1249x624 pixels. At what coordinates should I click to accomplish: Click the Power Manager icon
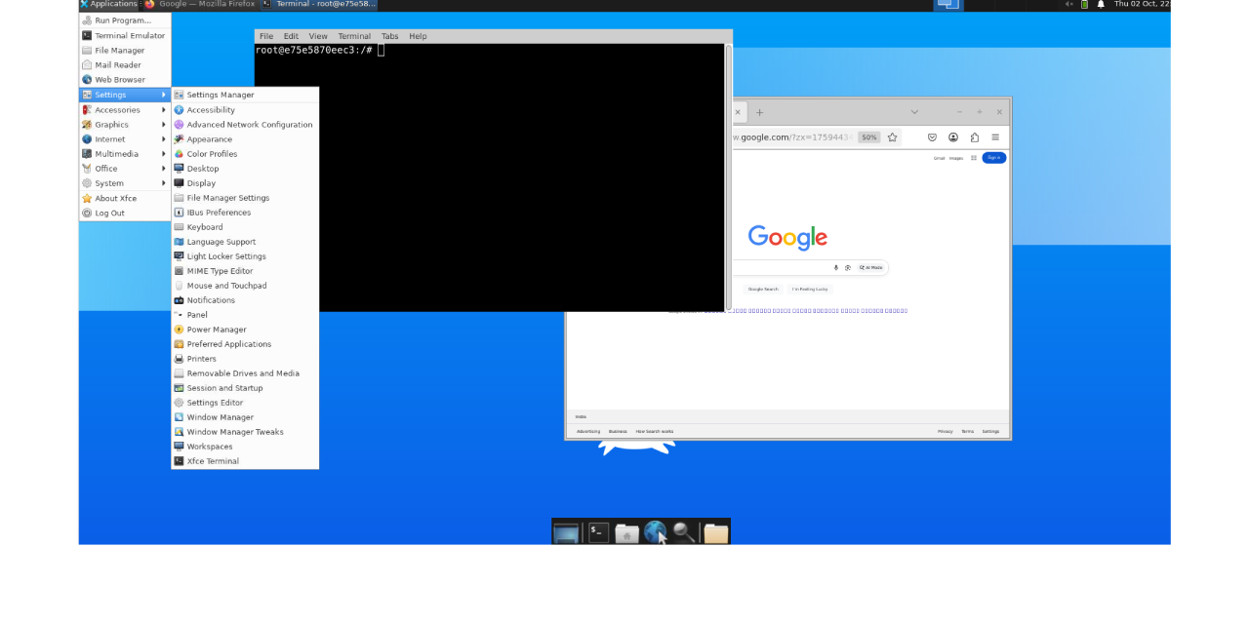(179, 330)
